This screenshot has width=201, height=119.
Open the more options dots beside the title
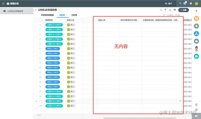[59, 10]
